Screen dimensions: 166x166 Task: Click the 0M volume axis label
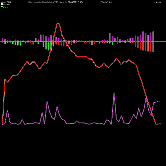pos(159,102)
